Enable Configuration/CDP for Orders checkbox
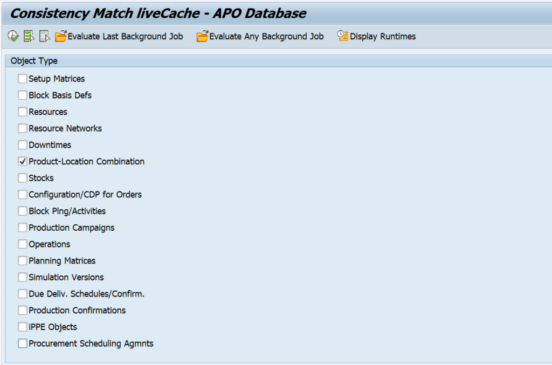This screenshot has height=365, width=552. coord(23,195)
